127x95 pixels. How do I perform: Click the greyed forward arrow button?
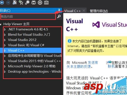point(8,3)
